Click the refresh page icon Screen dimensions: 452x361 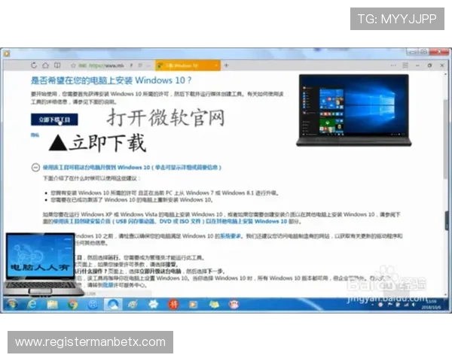(x=35, y=65)
